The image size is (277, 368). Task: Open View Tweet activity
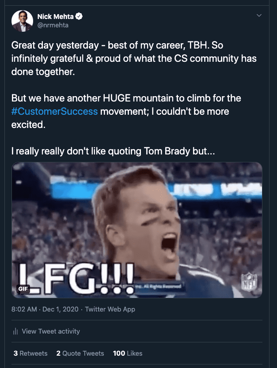(50, 331)
